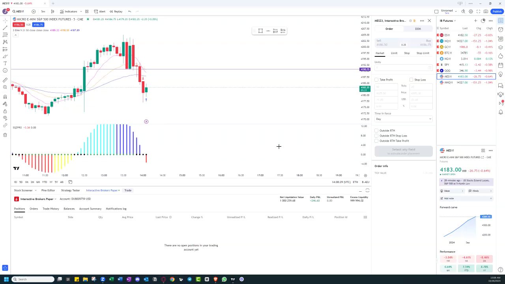Take a chart snapshot with camera icon

coord(486,11)
